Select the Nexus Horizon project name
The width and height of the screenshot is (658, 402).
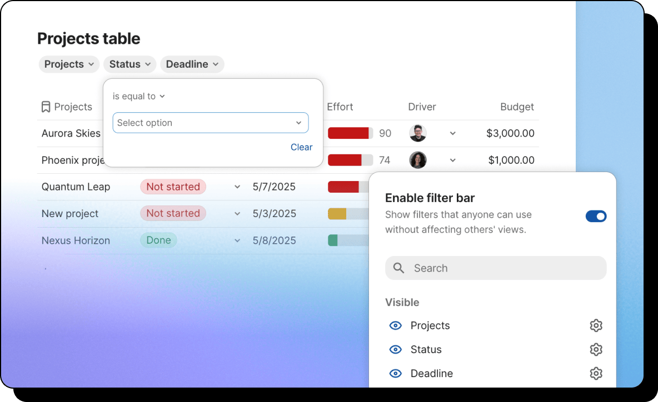[76, 240]
